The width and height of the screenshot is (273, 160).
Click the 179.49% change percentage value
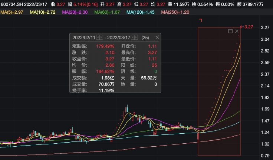tap(105, 46)
